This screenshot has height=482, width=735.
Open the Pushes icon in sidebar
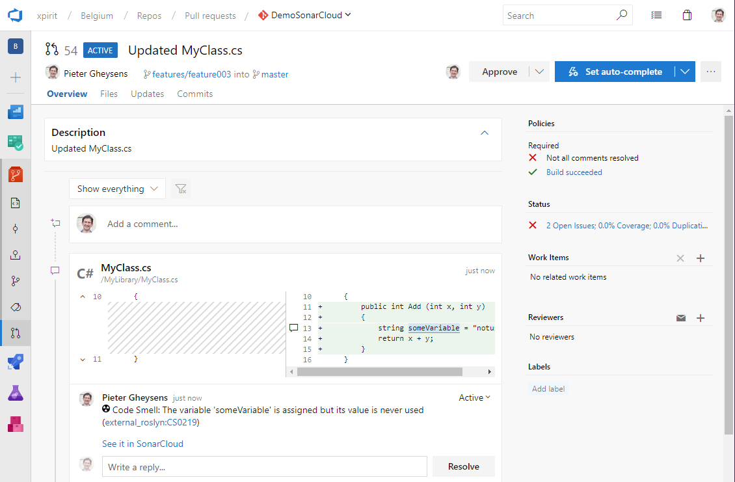[16, 255]
